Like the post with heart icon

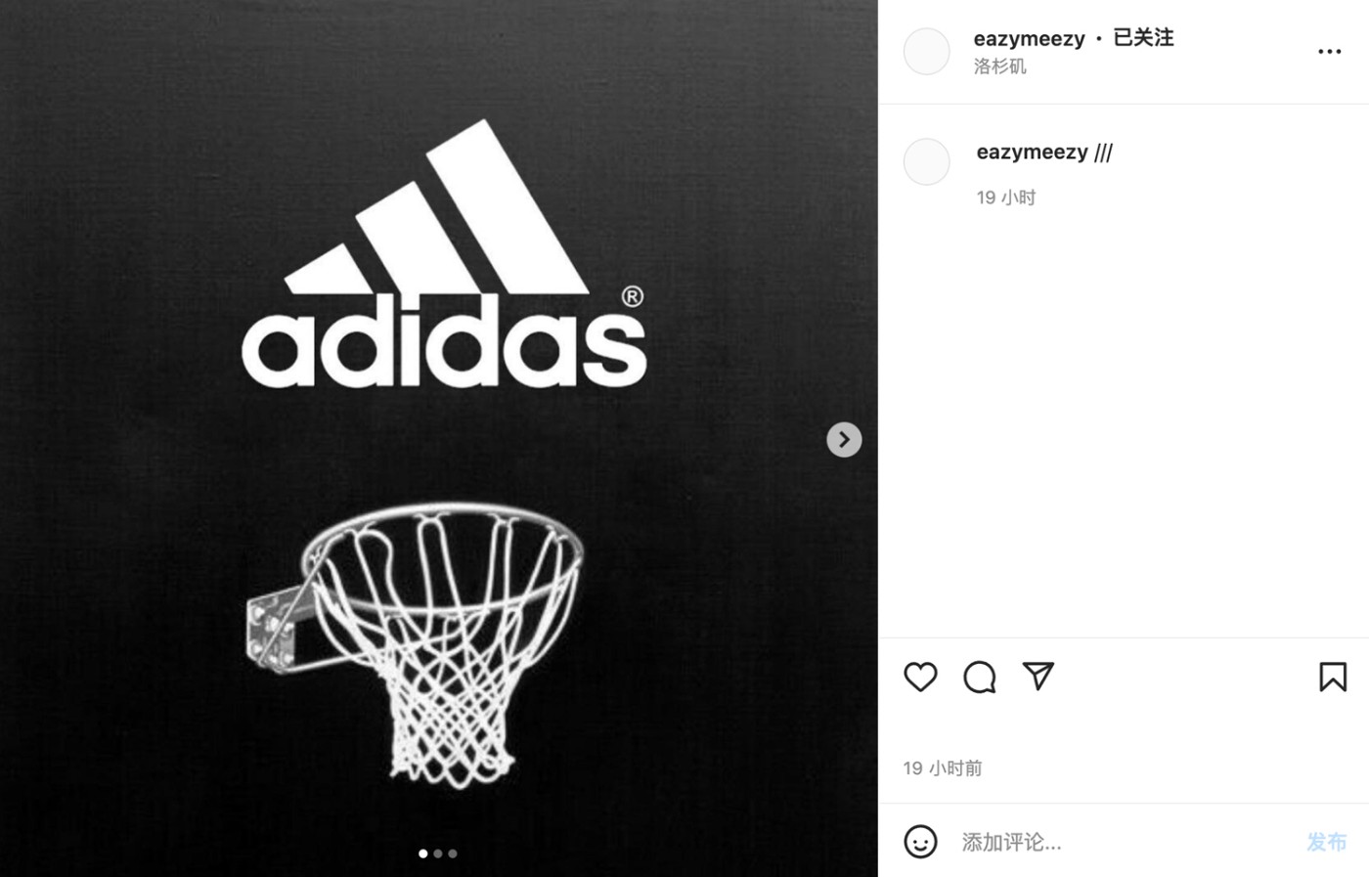(920, 677)
